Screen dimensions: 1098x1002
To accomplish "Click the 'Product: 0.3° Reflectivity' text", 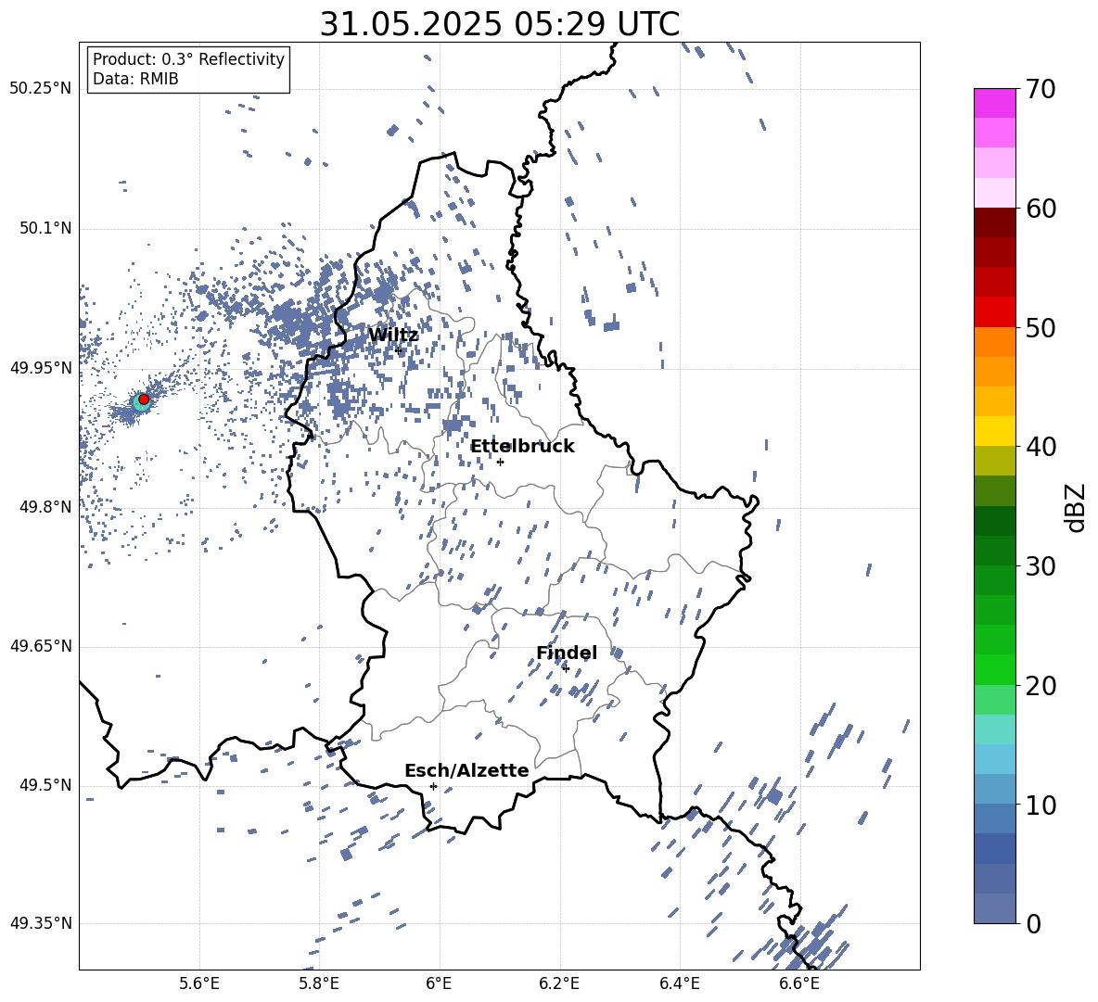I will pyautogui.click(x=188, y=58).
